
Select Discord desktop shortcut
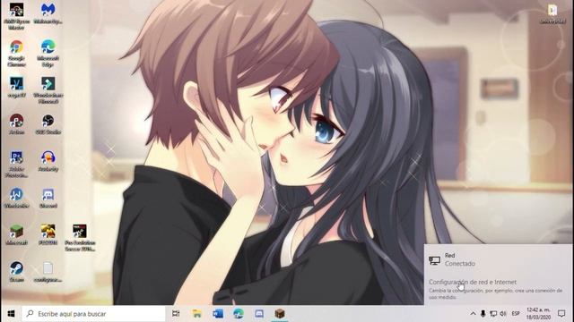coord(48,198)
